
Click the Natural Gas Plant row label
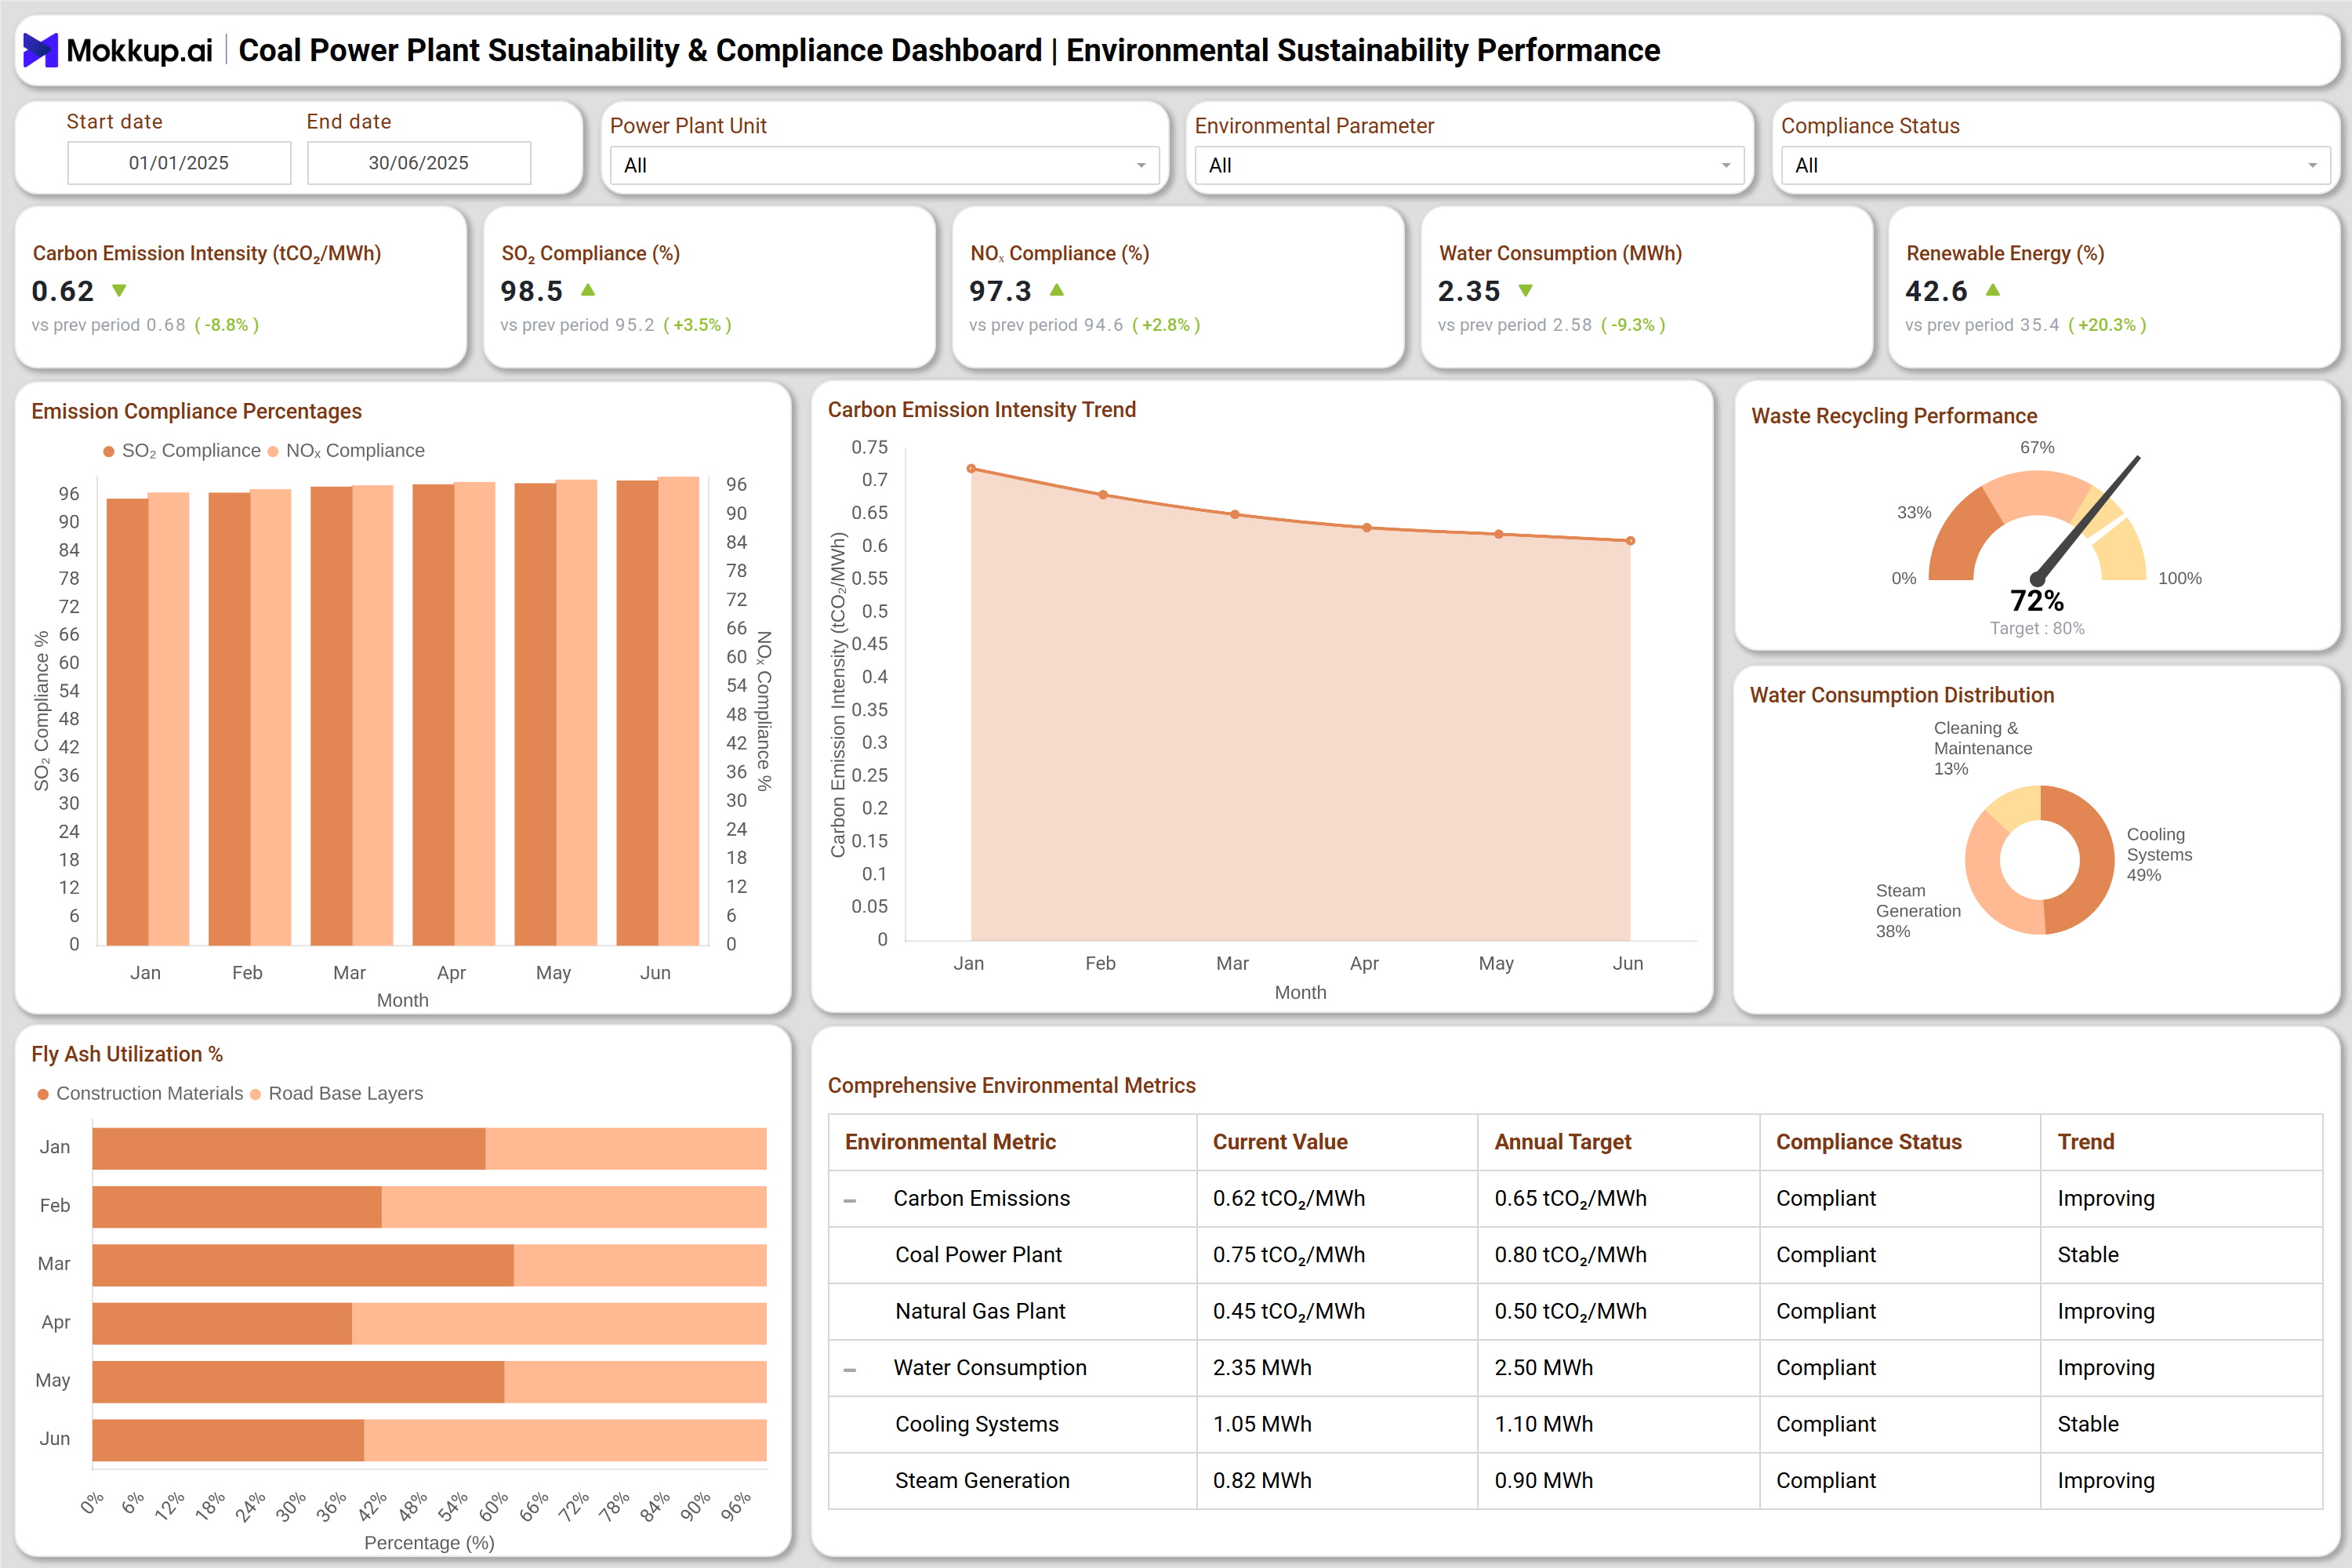tap(980, 1311)
